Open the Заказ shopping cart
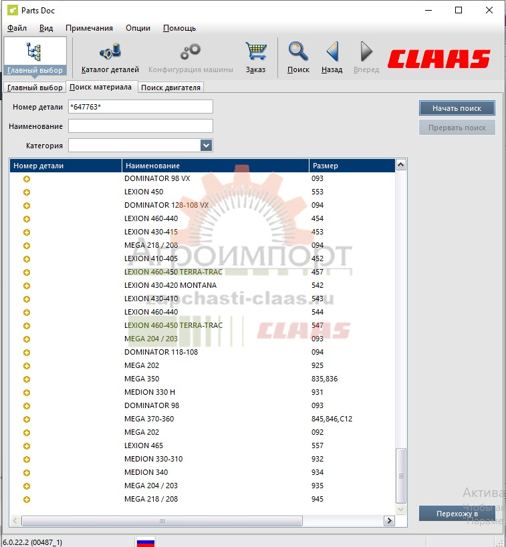506x547 pixels. pyautogui.click(x=255, y=58)
